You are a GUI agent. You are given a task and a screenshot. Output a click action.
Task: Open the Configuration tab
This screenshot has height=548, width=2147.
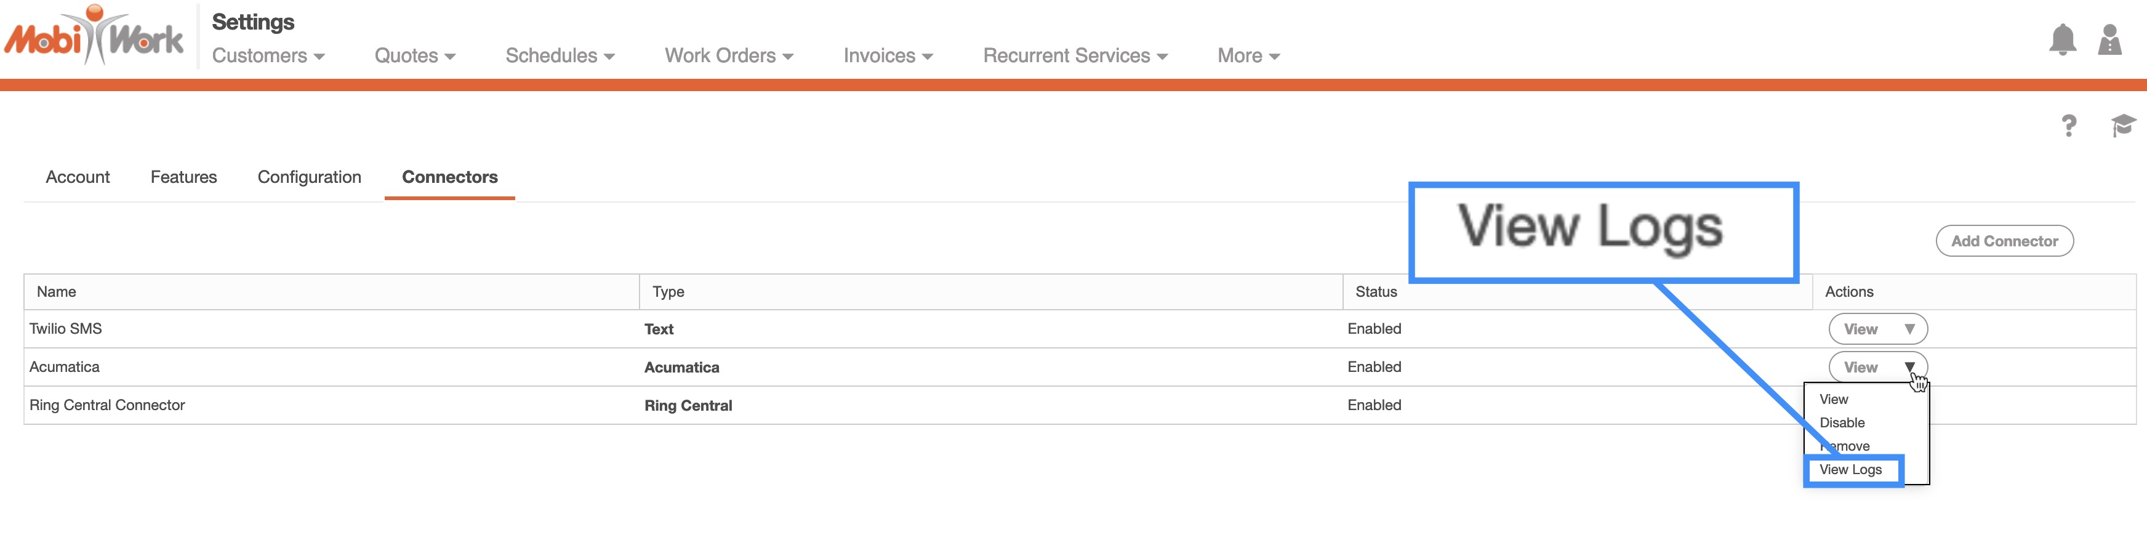[309, 177]
